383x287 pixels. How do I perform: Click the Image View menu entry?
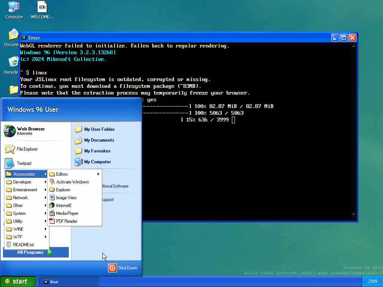[74, 197]
